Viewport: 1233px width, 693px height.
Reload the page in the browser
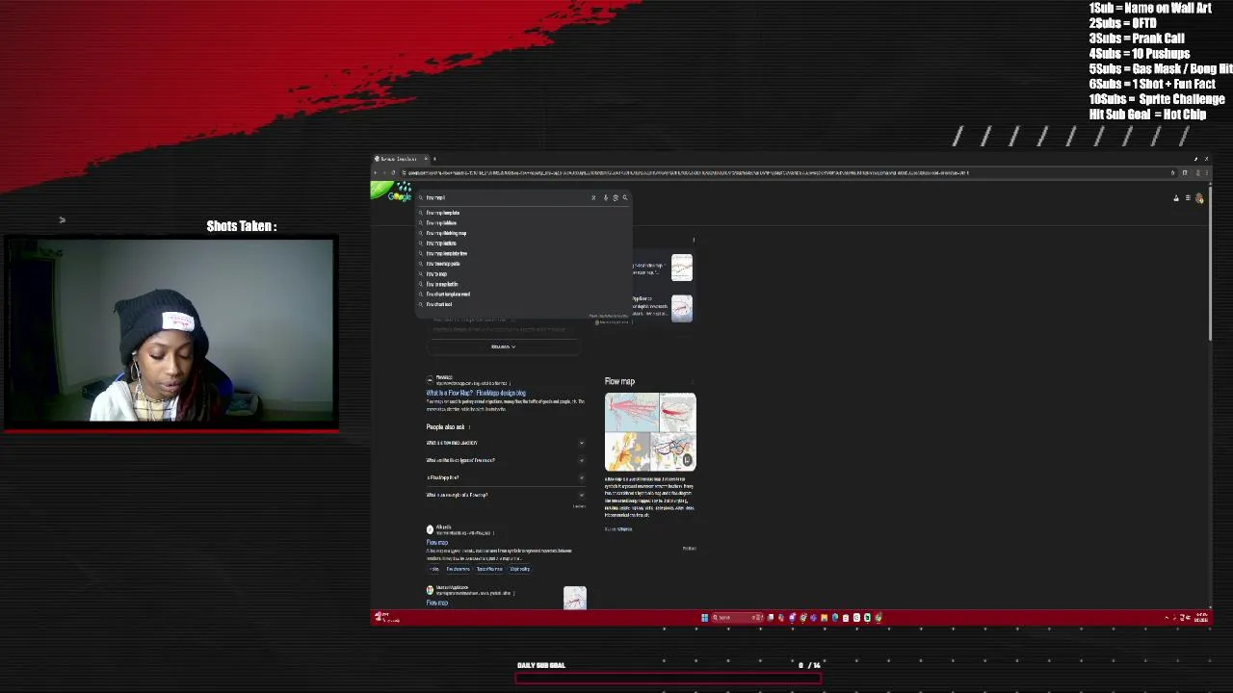click(393, 173)
